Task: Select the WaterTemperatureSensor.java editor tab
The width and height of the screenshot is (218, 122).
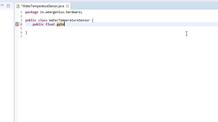Action: point(43,6)
